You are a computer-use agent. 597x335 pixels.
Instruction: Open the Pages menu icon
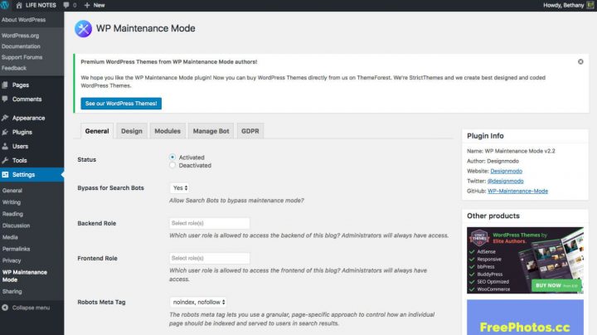pos(5,85)
